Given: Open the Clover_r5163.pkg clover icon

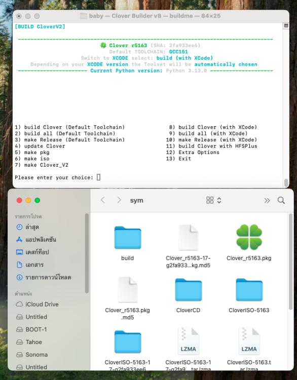Looking at the screenshot, I should click(x=249, y=237).
